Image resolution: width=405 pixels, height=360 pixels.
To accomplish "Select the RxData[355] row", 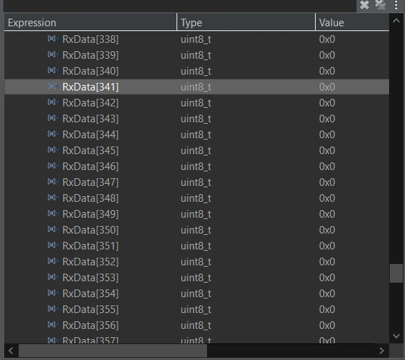I will click(197, 309).
